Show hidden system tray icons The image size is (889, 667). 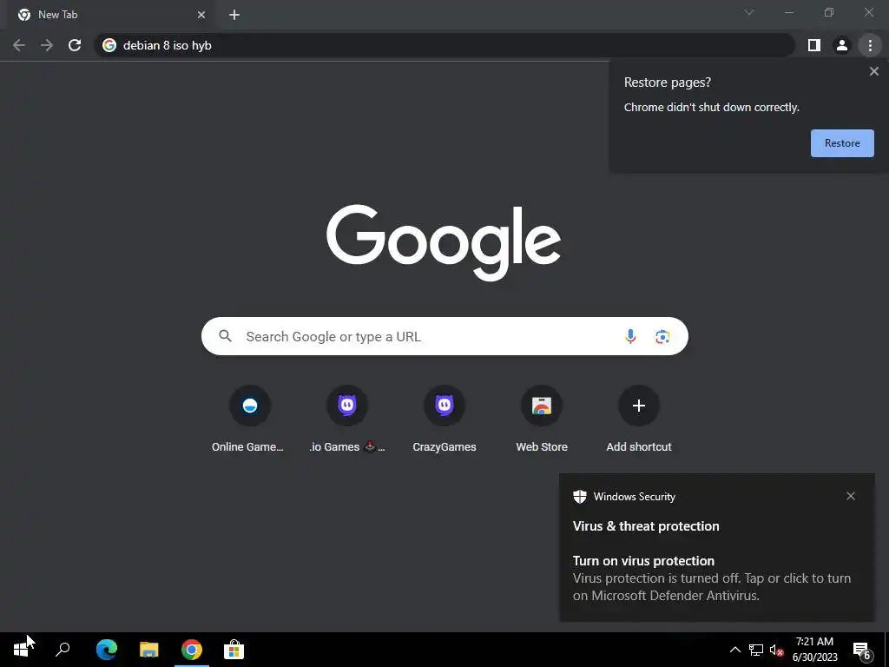pyautogui.click(x=734, y=650)
